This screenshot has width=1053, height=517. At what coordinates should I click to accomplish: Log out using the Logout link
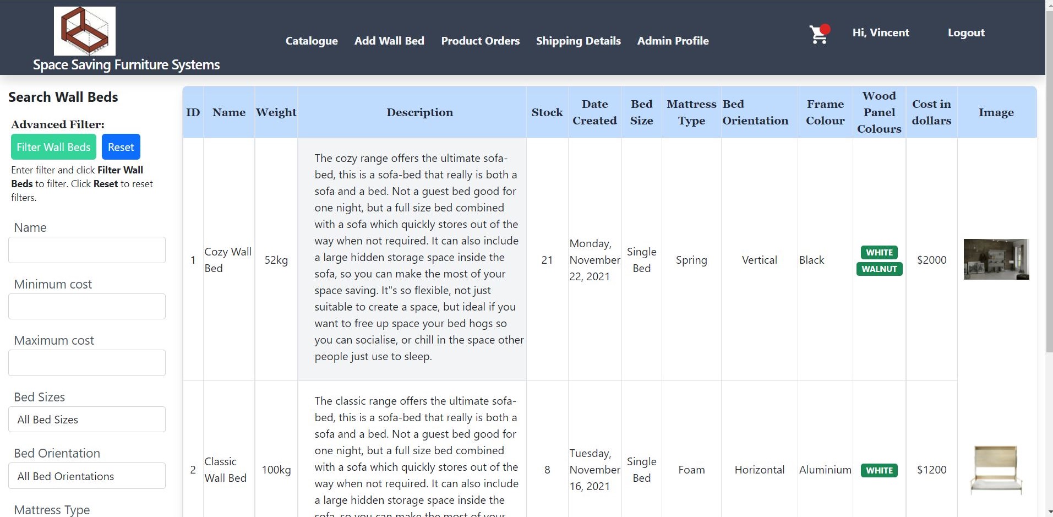966,32
